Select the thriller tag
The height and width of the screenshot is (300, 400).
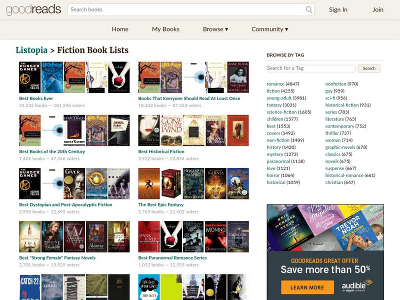332,133
